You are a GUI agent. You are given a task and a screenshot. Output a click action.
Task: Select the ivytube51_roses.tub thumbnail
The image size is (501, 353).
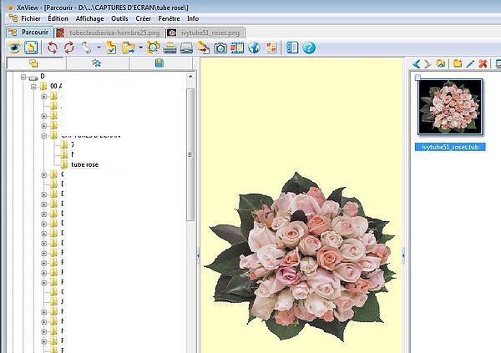coord(450,107)
